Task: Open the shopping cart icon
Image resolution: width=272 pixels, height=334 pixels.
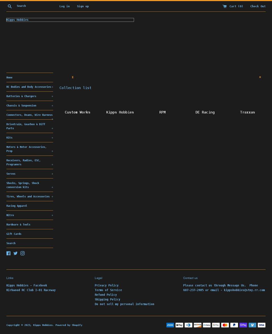Action: pos(224,7)
